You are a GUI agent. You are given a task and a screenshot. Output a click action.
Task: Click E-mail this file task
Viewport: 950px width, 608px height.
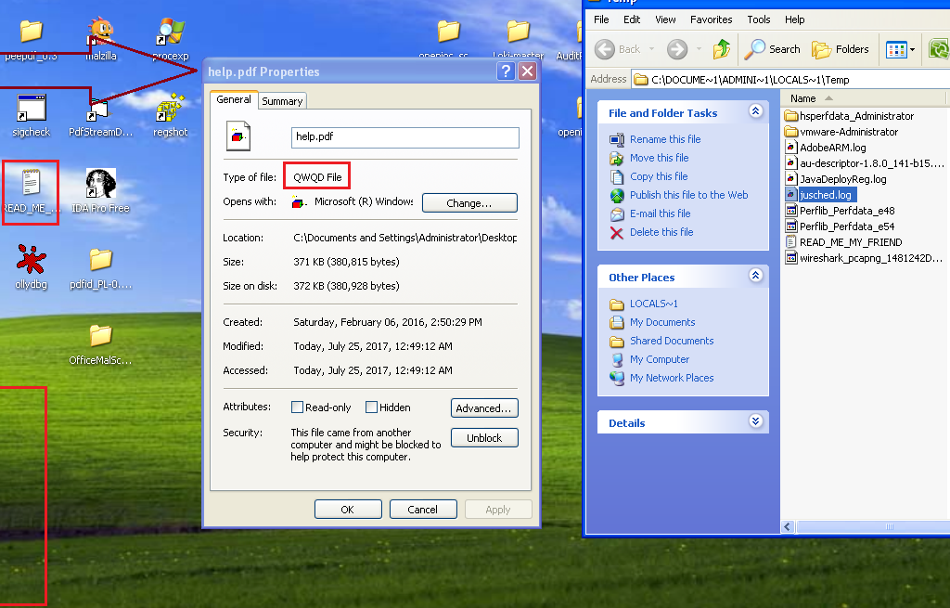(660, 213)
